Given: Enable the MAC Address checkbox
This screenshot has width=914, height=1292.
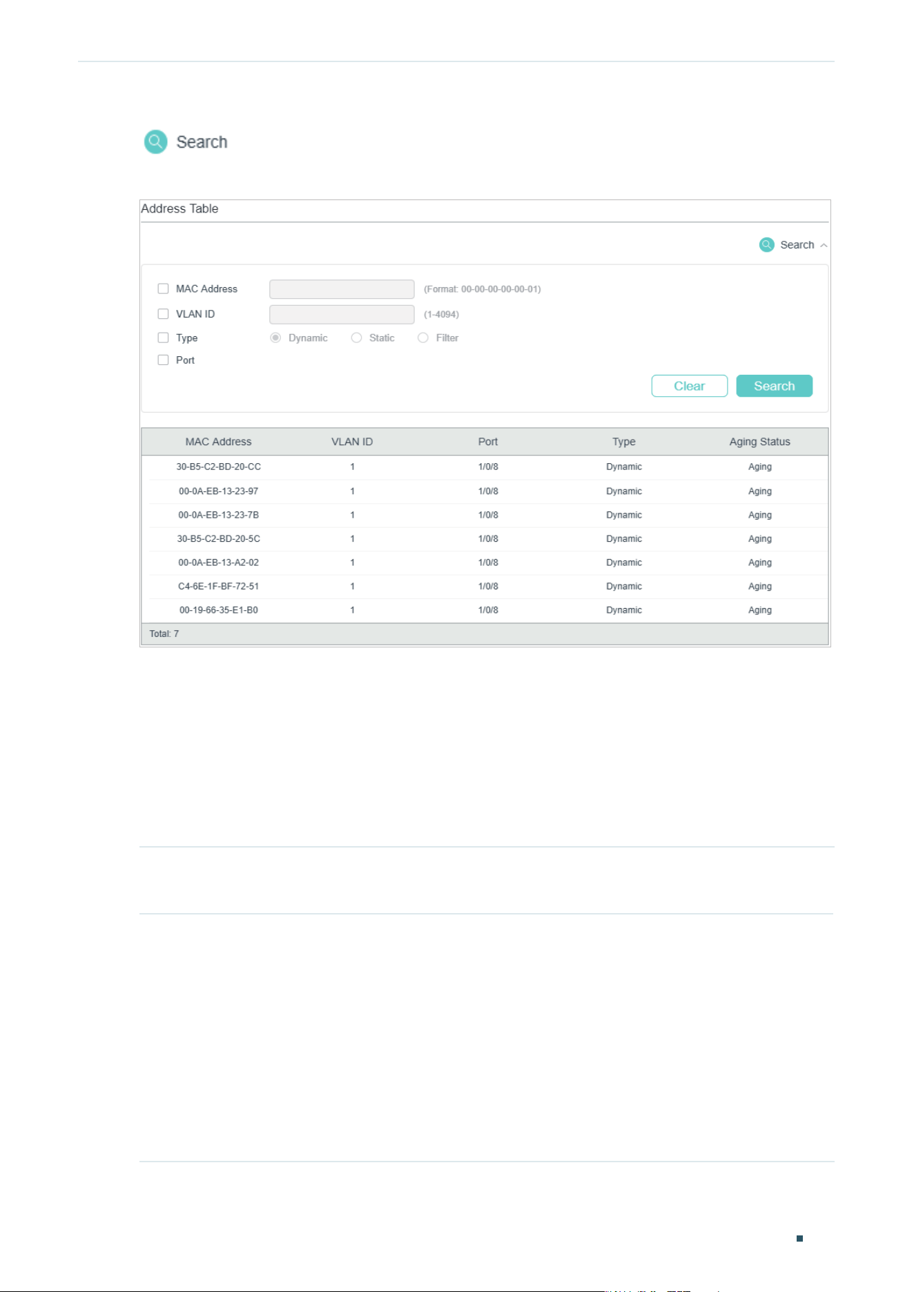Looking at the screenshot, I should click(163, 288).
